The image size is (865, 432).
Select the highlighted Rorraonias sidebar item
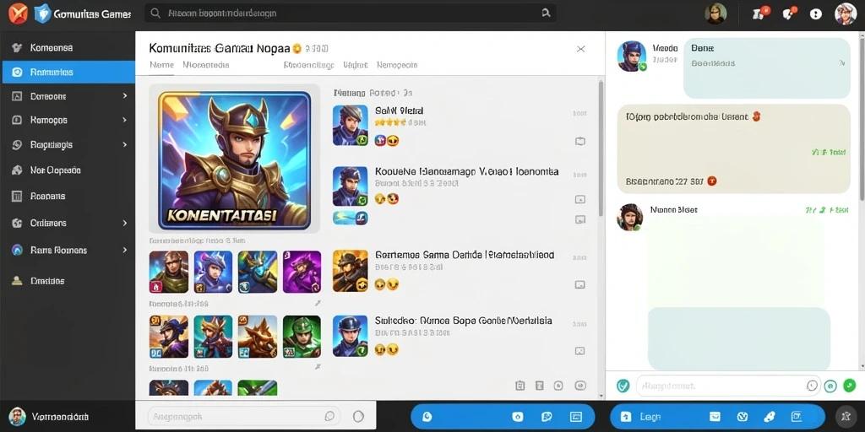pyautogui.click(x=69, y=73)
